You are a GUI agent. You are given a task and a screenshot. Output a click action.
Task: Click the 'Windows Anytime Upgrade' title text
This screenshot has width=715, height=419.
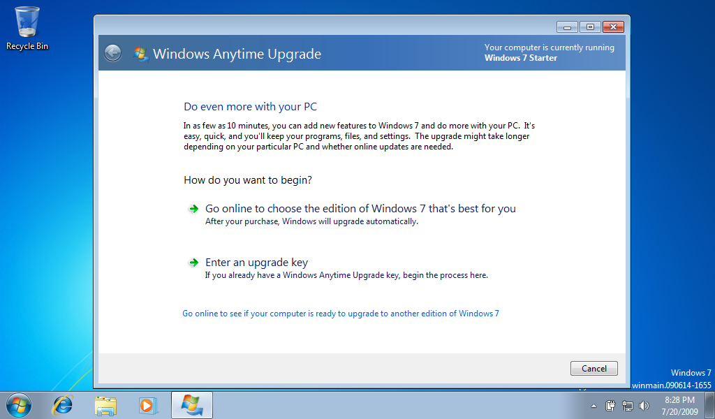point(237,54)
